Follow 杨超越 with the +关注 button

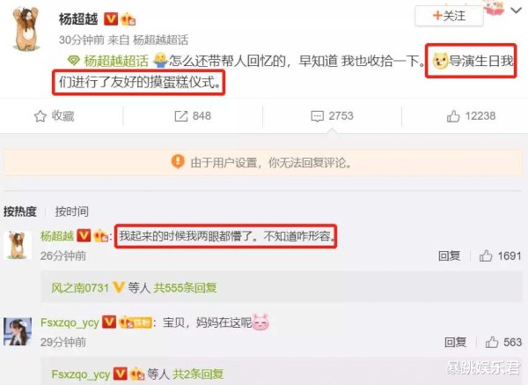pos(449,16)
